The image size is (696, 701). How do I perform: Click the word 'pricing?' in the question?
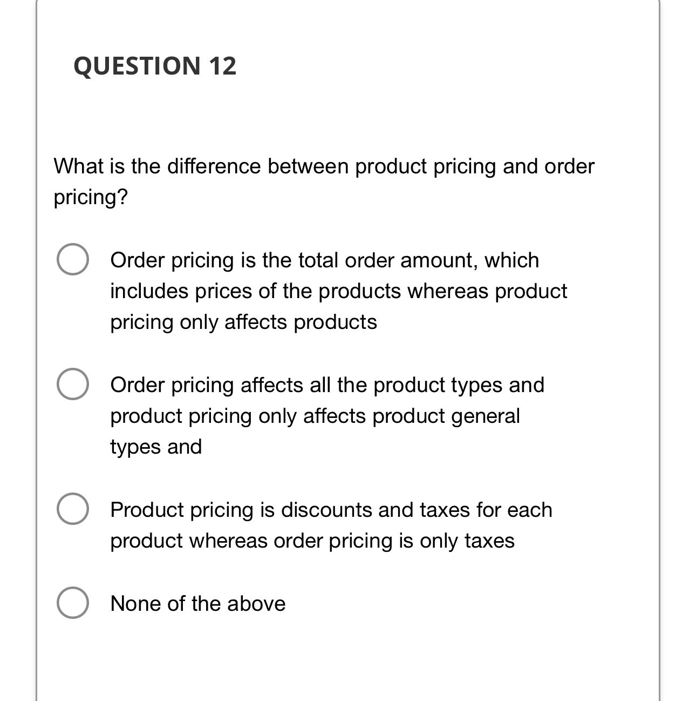click(x=91, y=197)
